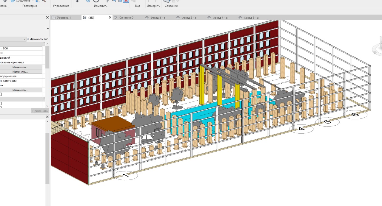The image size is (382, 206).
Task: Switch to the Фасад 2 - а tab
Action: click(x=189, y=18)
